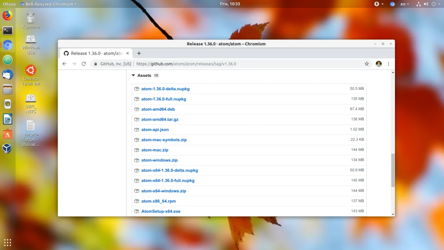Switch keyboard layout from en

pyautogui.click(x=405, y=4)
